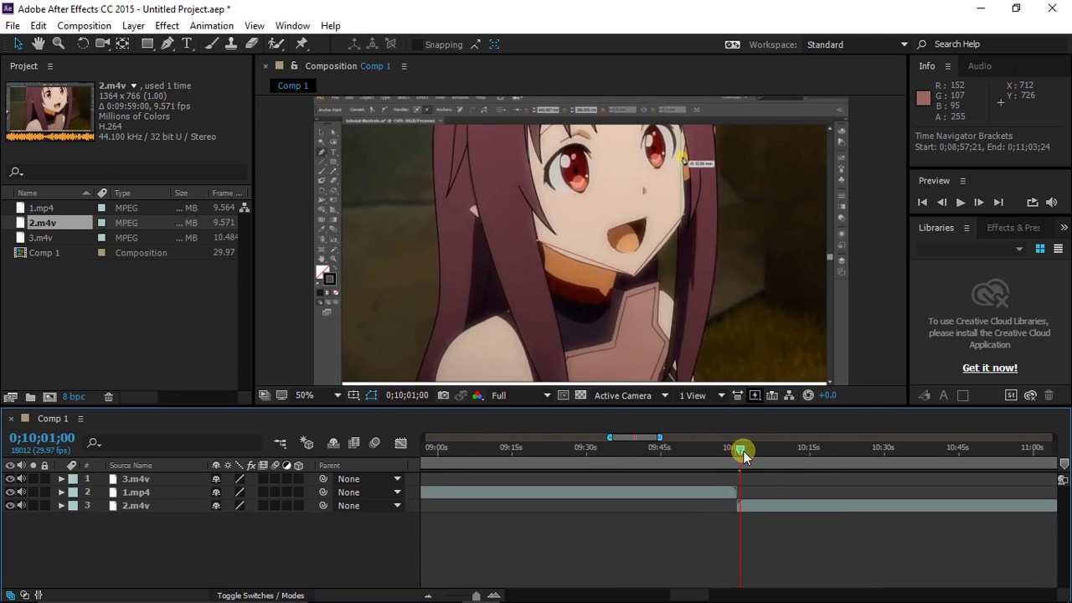
Task: Play the preview
Action: [960, 203]
